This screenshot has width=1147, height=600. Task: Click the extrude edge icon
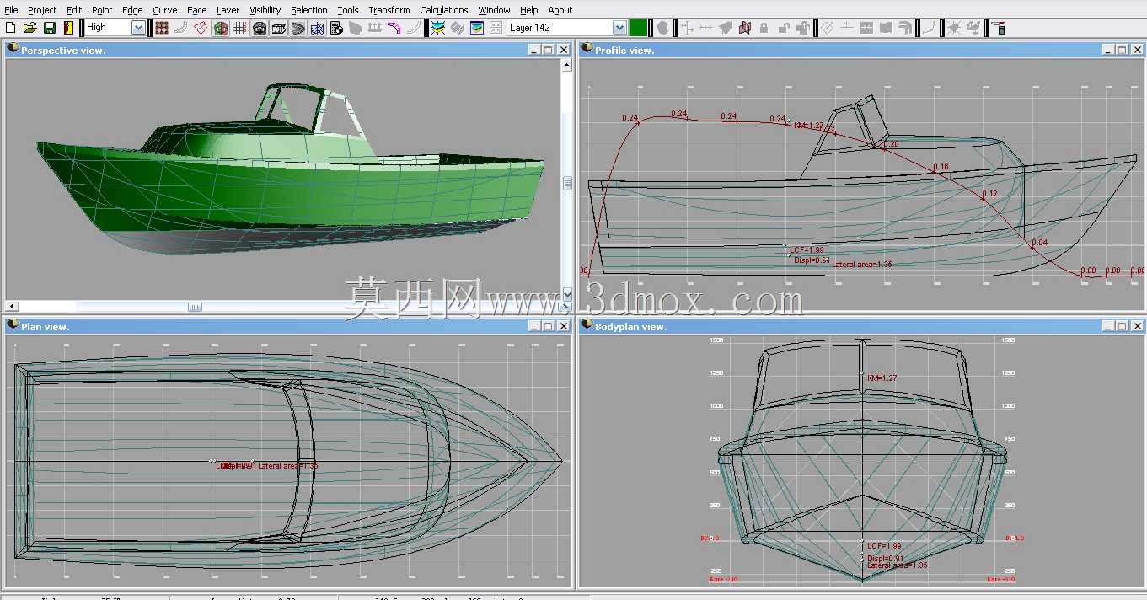coord(828,28)
